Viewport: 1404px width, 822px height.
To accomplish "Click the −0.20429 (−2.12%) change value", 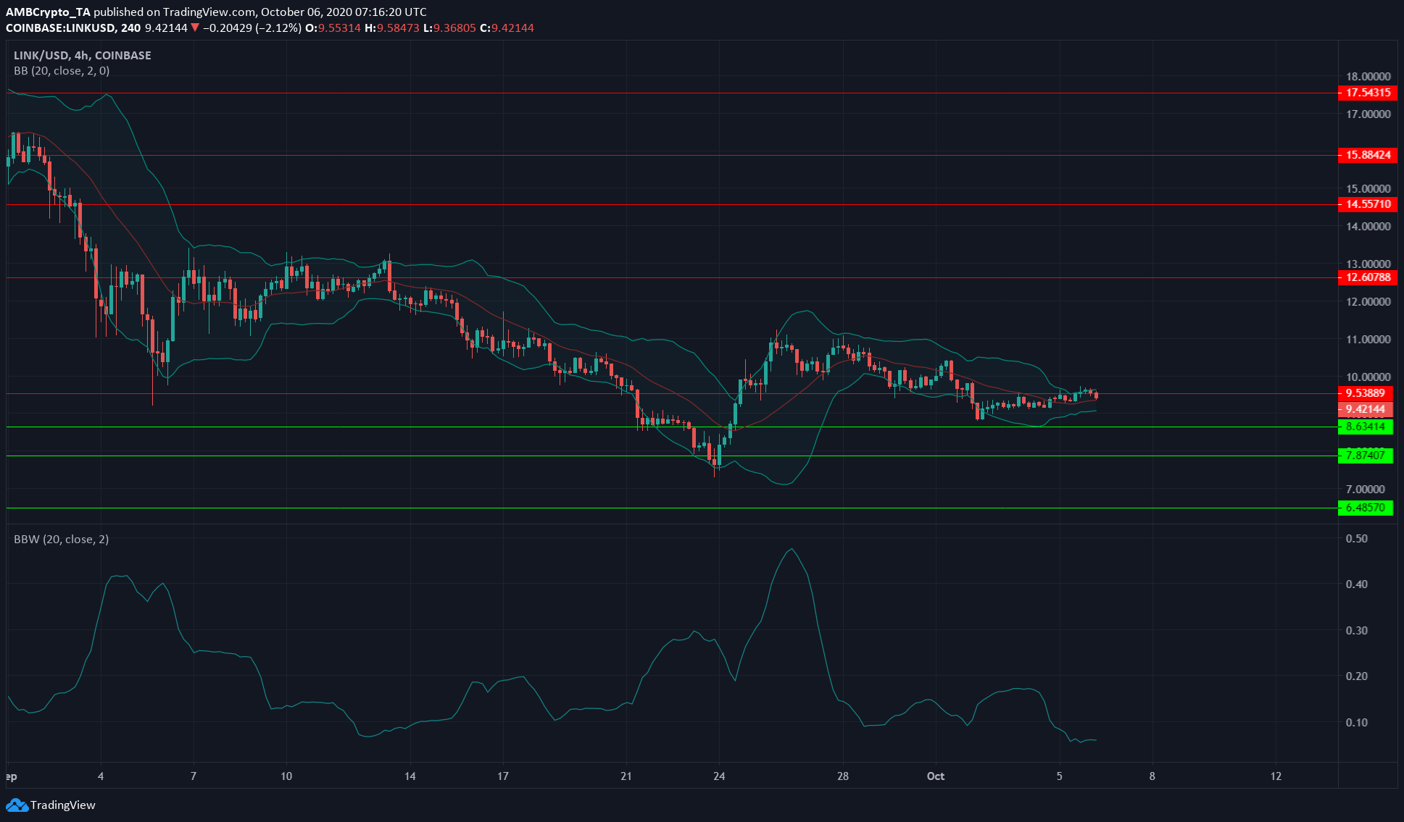I will [252, 28].
